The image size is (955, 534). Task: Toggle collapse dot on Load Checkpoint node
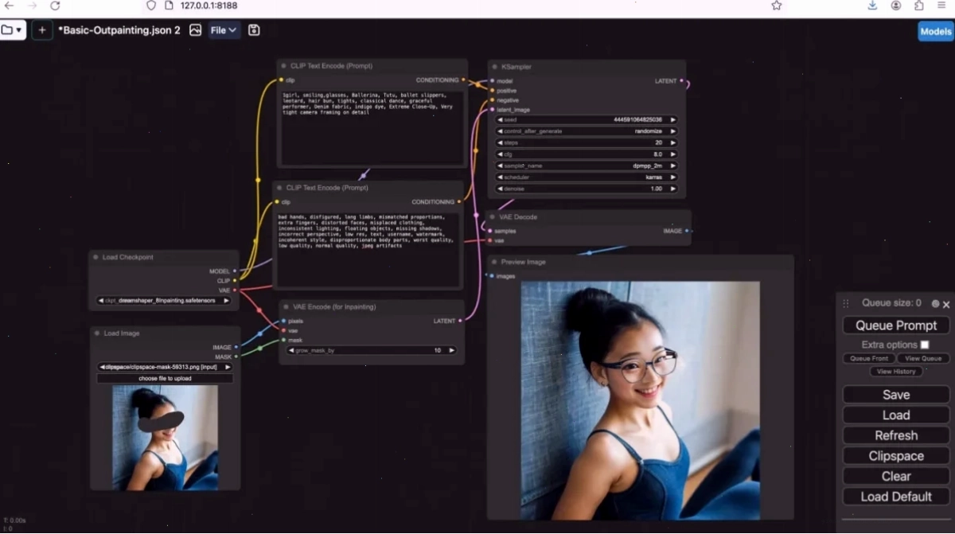95,257
